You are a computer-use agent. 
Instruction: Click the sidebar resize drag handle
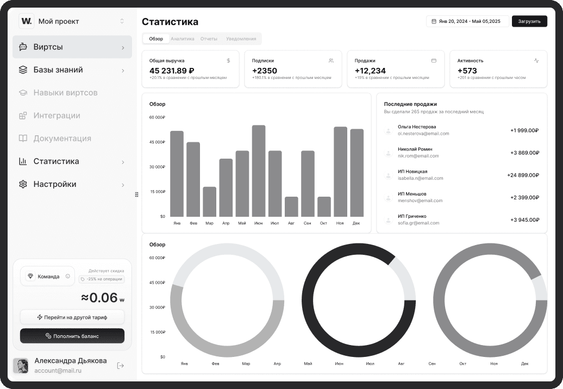pos(136,195)
